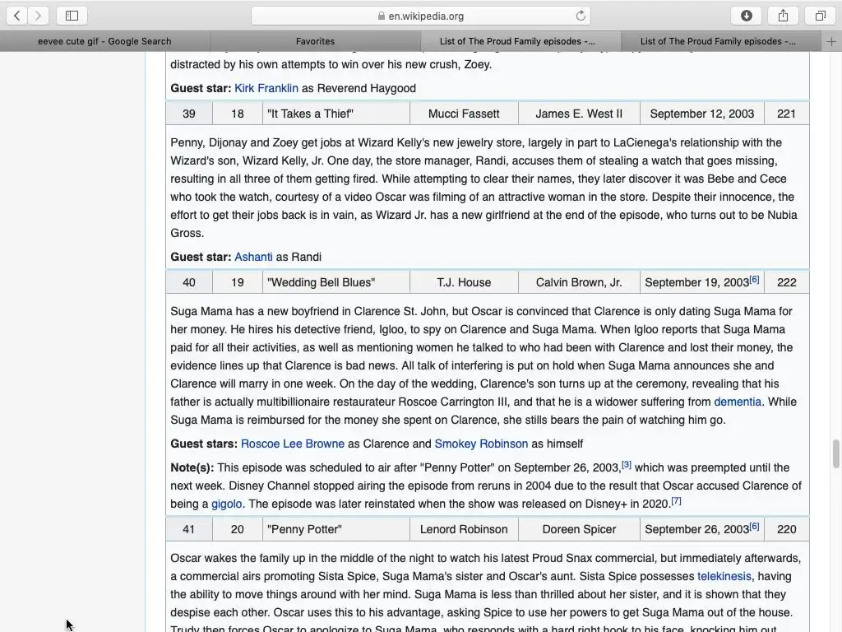This screenshot has width=842, height=632.
Task: Switch to the Favorites tab
Action: pos(315,41)
